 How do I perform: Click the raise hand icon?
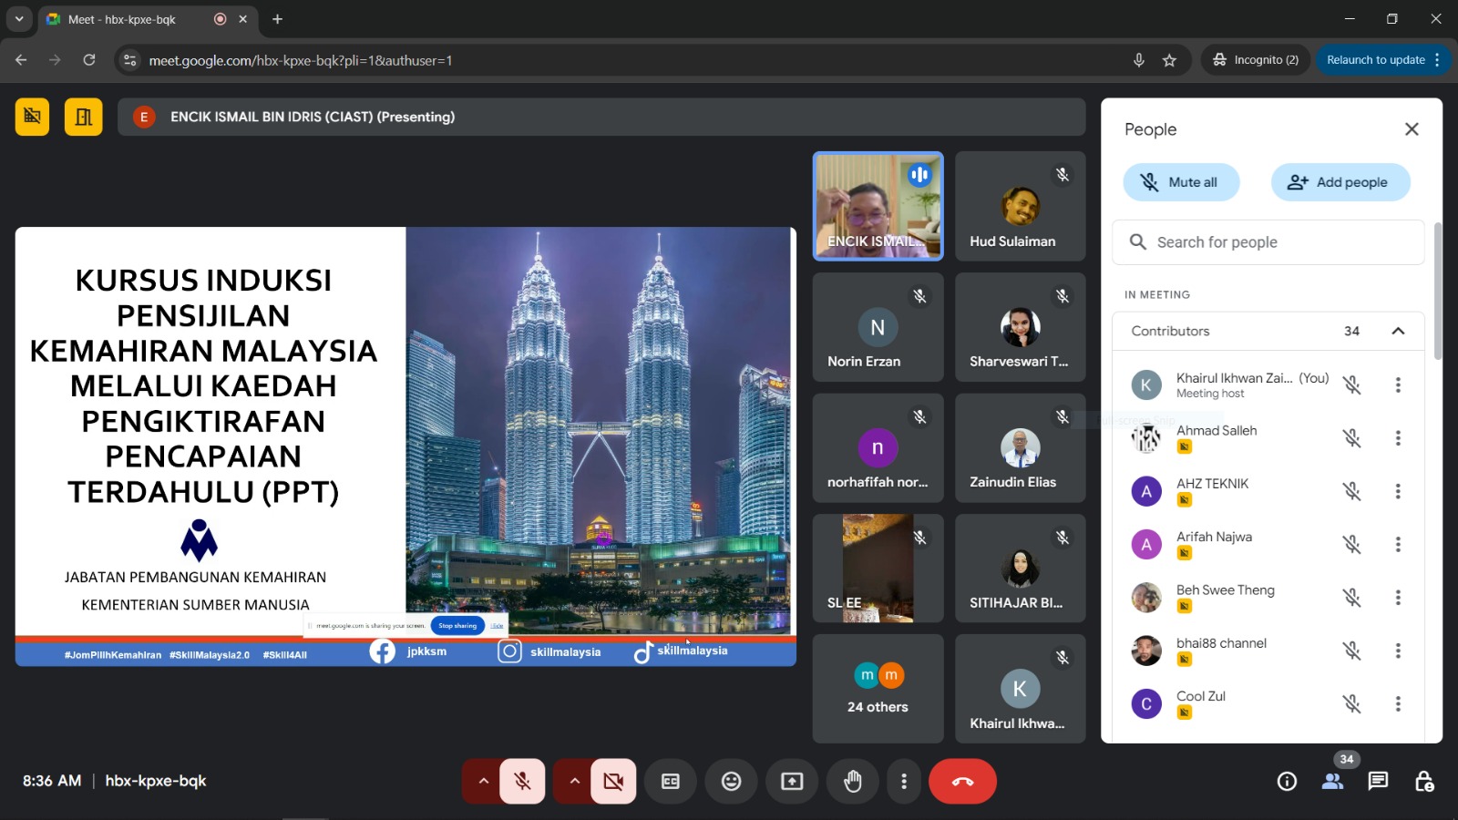pos(853,782)
